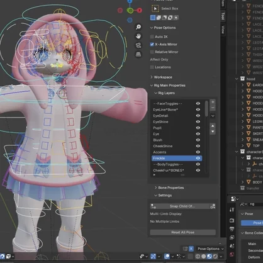Image resolution: width=263 pixels, height=263 pixels.
Task: Hide the Blush rig layer
Action: [x=198, y=140]
